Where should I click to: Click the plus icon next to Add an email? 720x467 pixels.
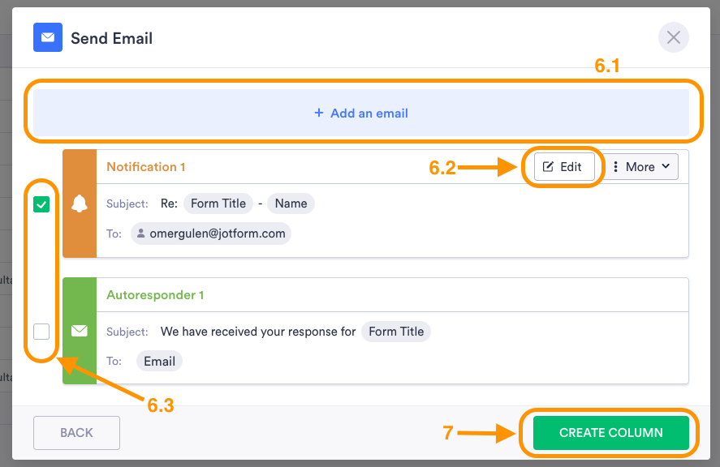318,114
